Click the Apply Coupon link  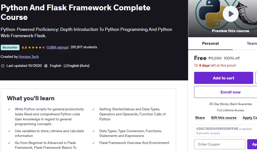click(x=250, y=118)
